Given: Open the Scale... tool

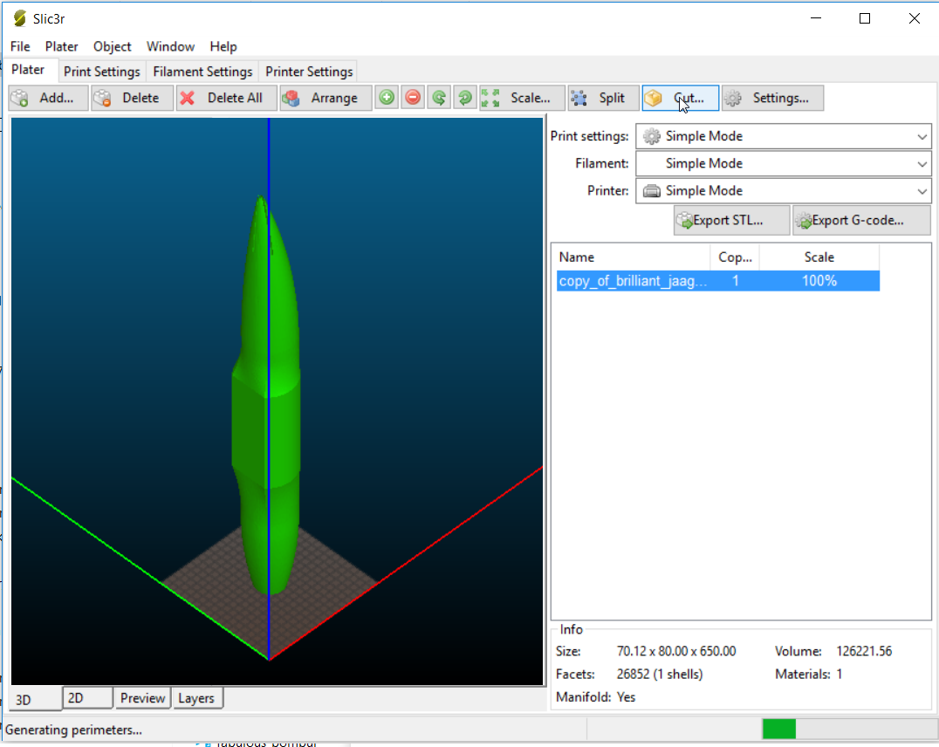Looking at the screenshot, I should pos(522,99).
